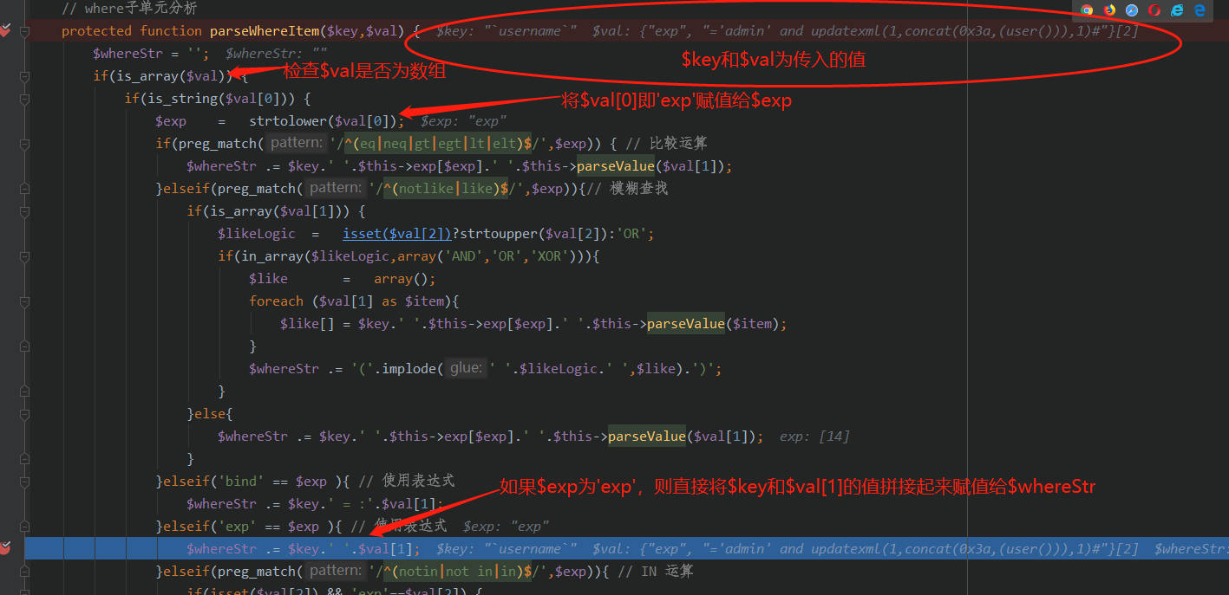This screenshot has height=595, width=1229.
Task: Click the 'pattern:' hint before notlike|like regex
Action: click(x=335, y=188)
